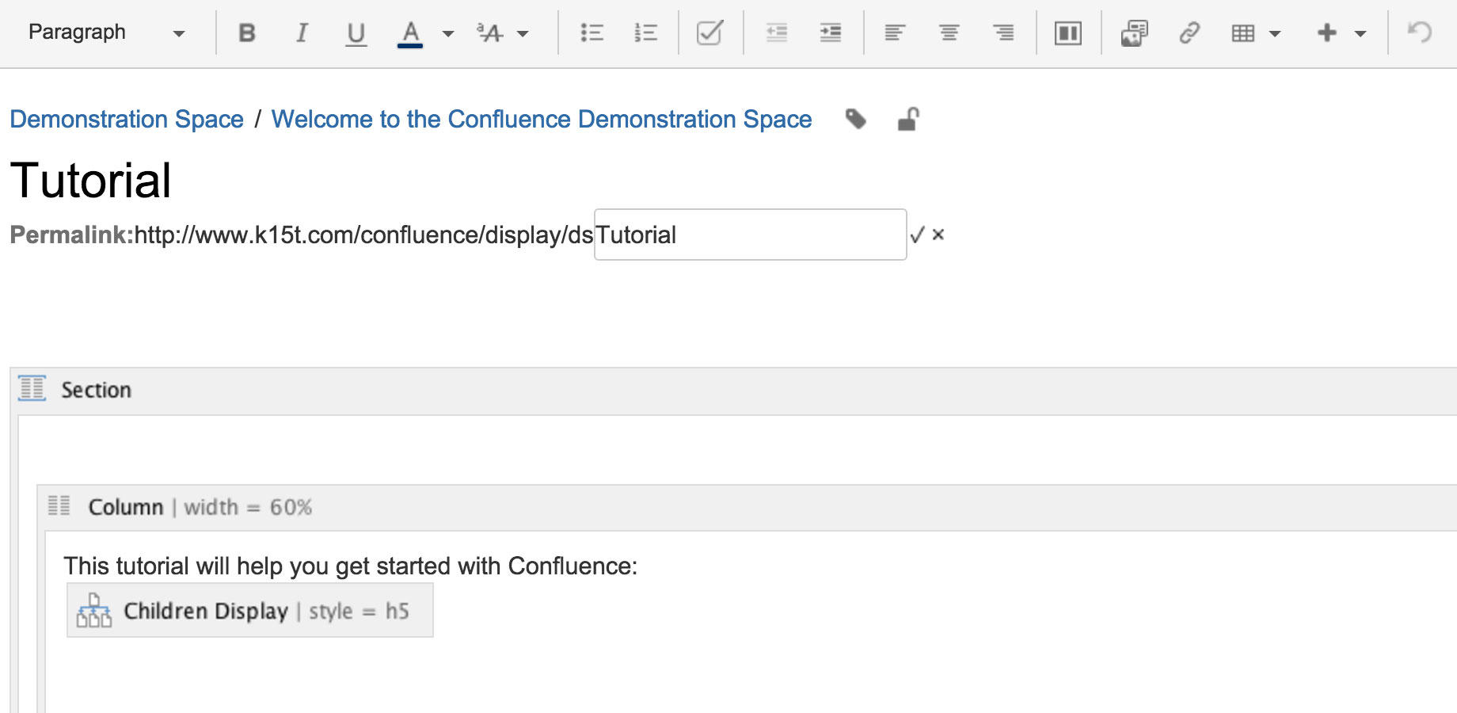Screen dimensions: 1457x713
Task: Insert a numbered list
Action: [646, 33]
